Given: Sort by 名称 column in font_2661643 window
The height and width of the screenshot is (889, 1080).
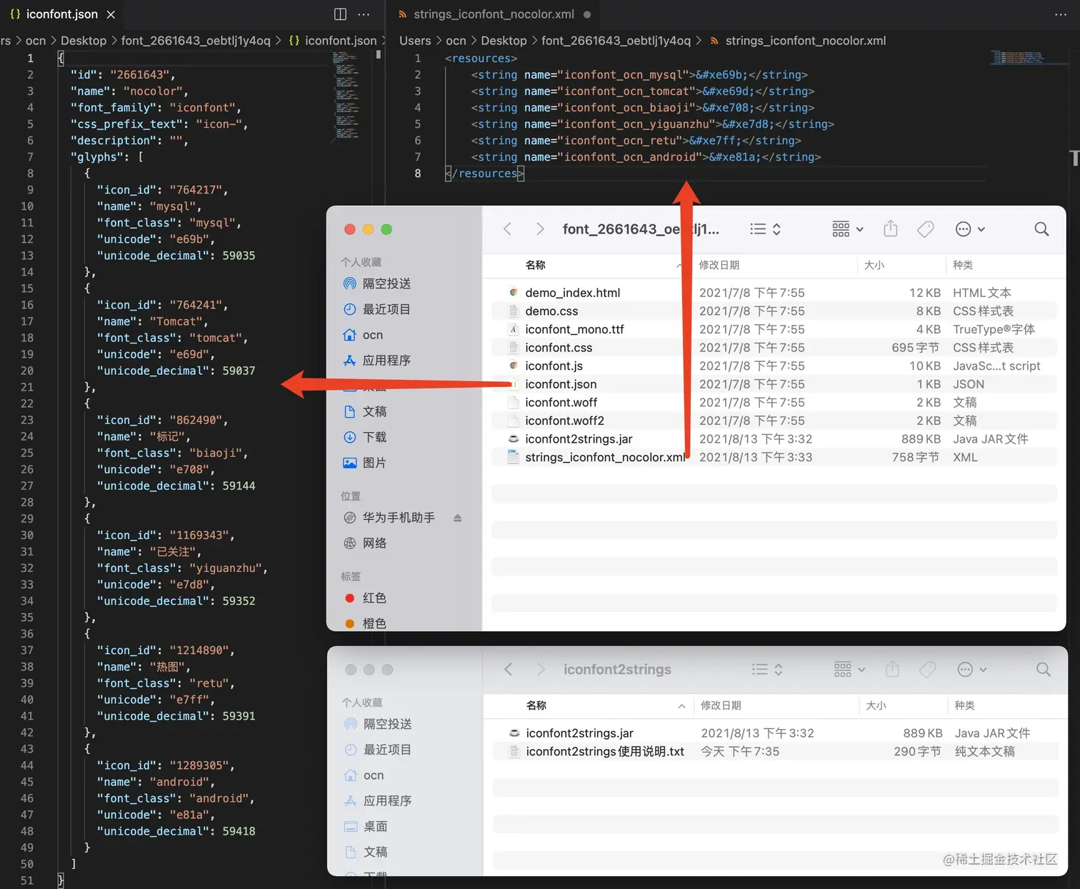Looking at the screenshot, I should coord(536,265).
